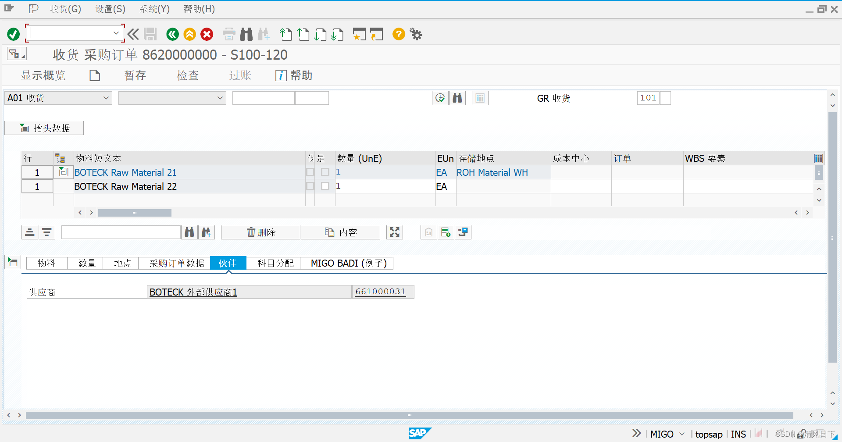Click the Print icon in toolbar
Image resolution: width=842 pixels, height=442 pixels.
229,34
